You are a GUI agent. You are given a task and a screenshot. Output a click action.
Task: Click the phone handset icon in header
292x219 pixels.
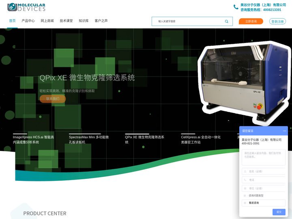[x=236, y=7]
